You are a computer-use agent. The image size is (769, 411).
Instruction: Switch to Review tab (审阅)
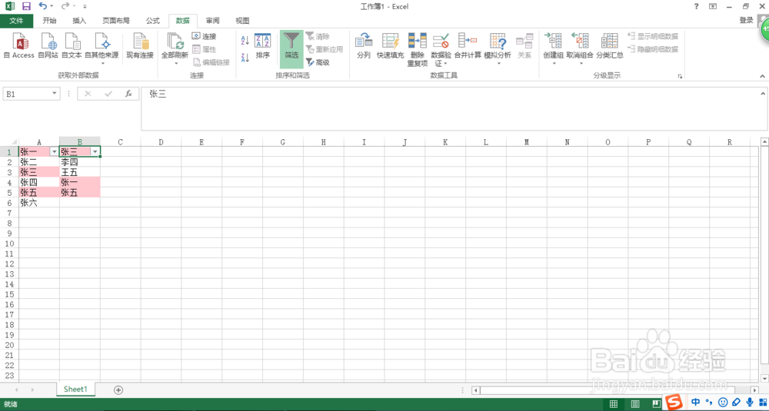[x=212, y=21]
